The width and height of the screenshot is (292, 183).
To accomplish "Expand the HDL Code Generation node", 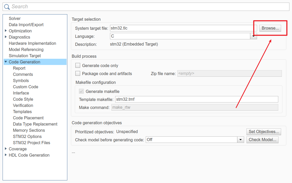I will 6,155.
